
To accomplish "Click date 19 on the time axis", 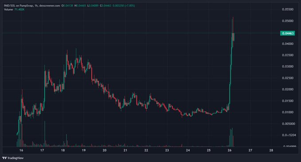I will point(84,150).
